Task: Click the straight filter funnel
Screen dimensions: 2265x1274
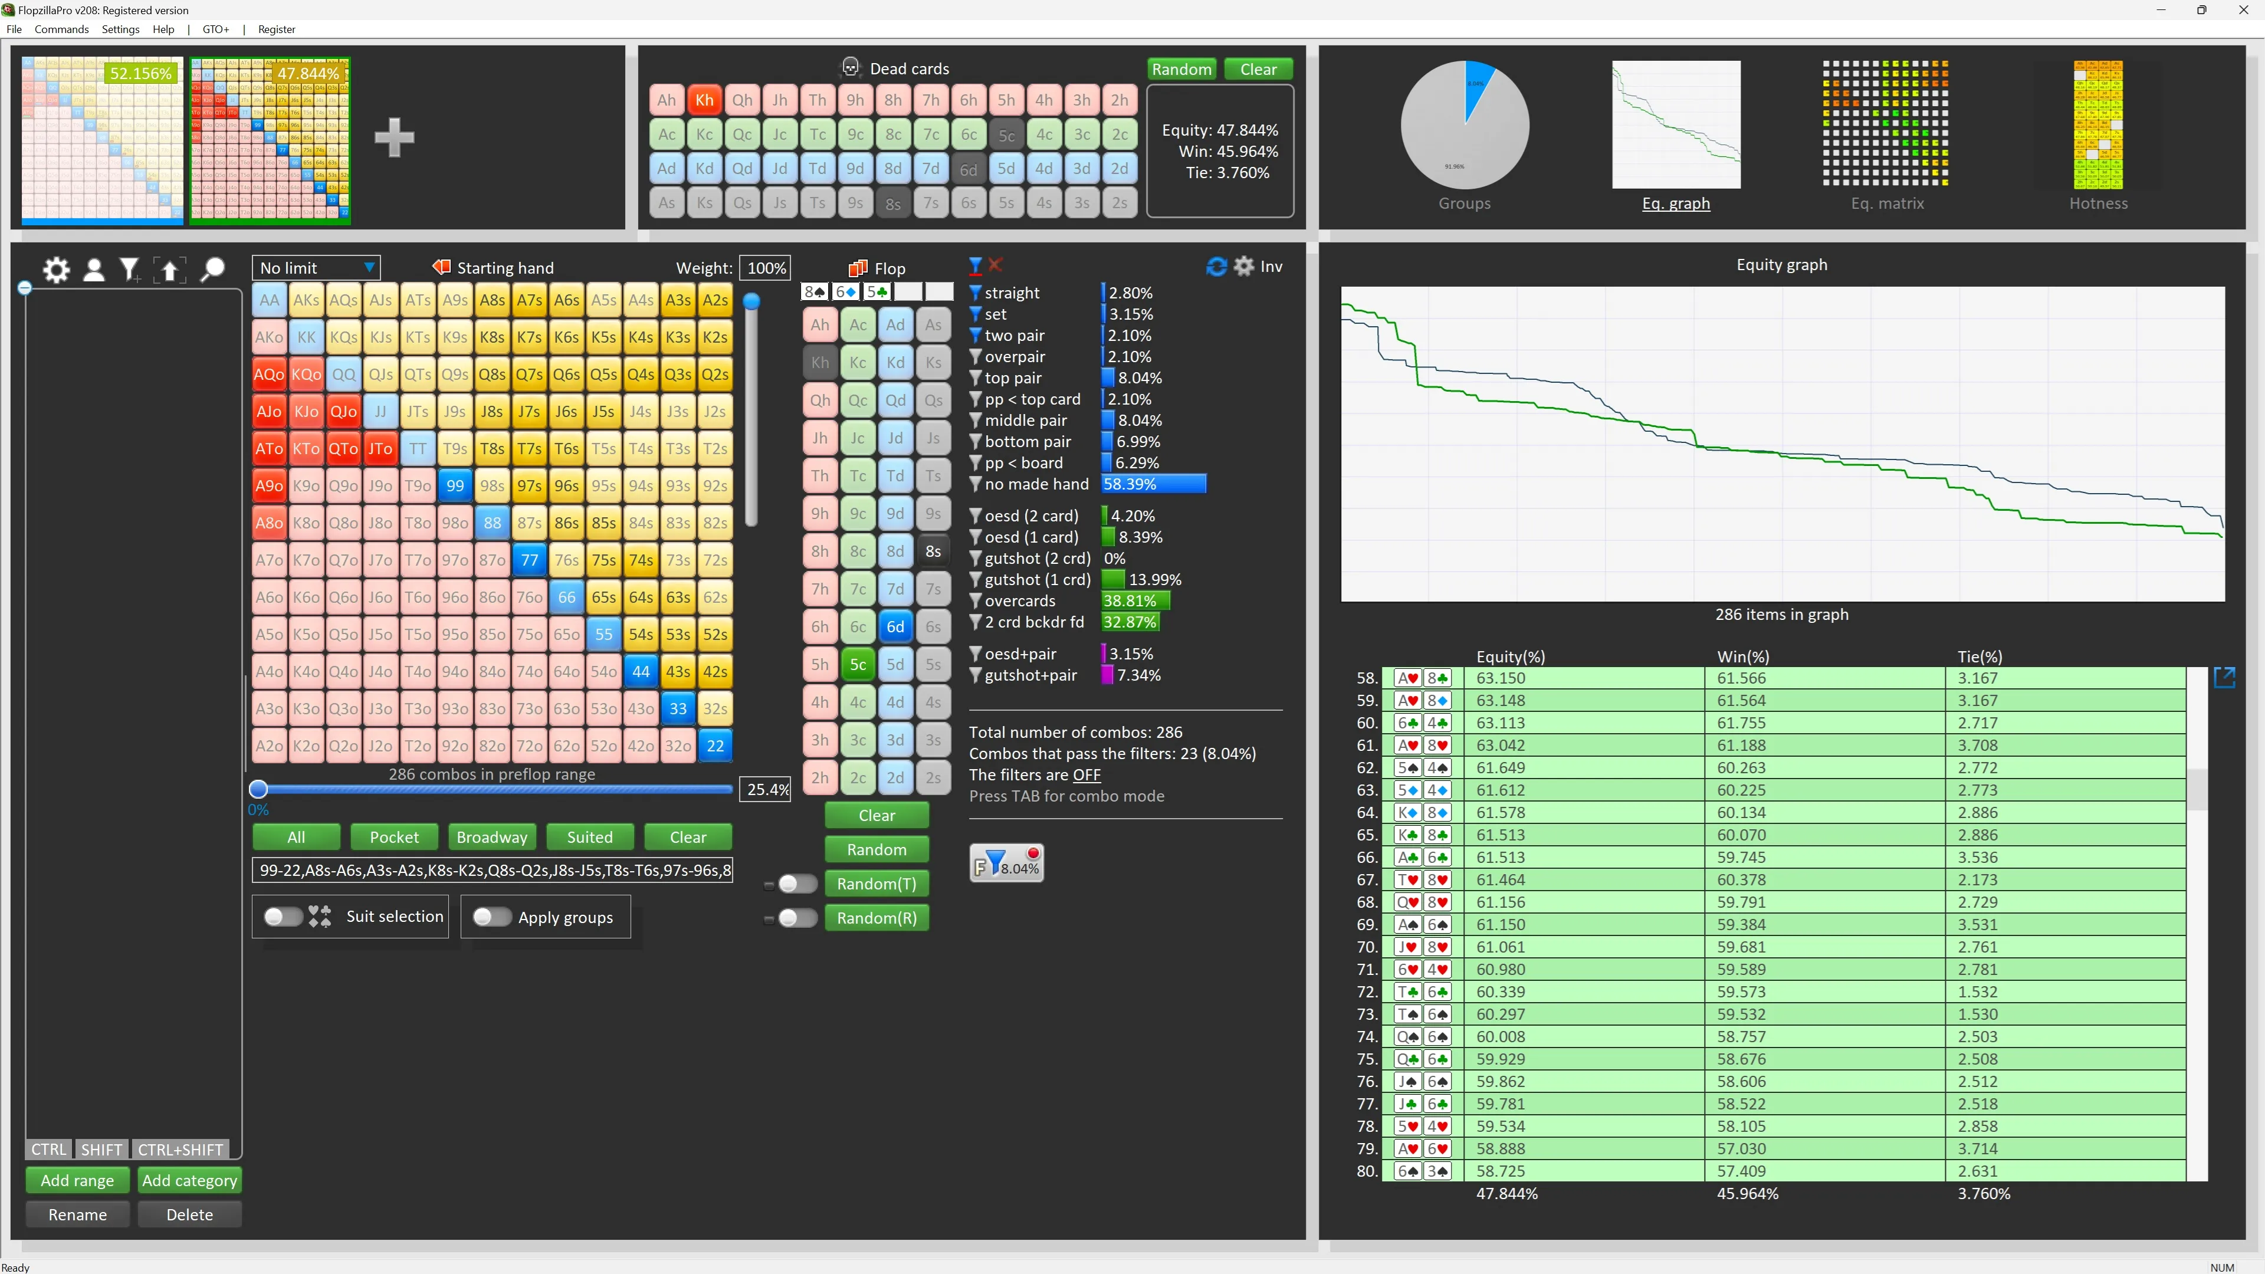Action: tap(975, 293)
